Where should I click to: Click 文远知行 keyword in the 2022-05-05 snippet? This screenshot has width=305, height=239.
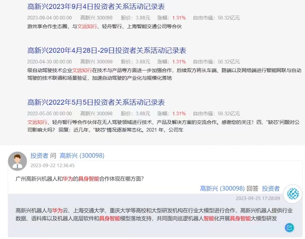click(37, 122)
